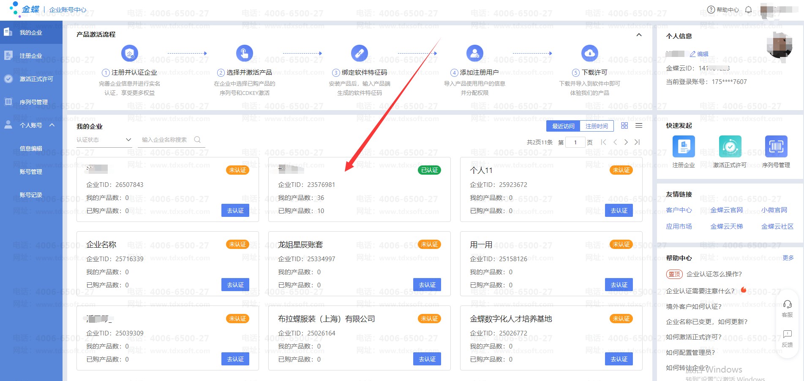The image size is (804, 381).
Task: Click the notification bell icon
Action: tap(748, 10)
